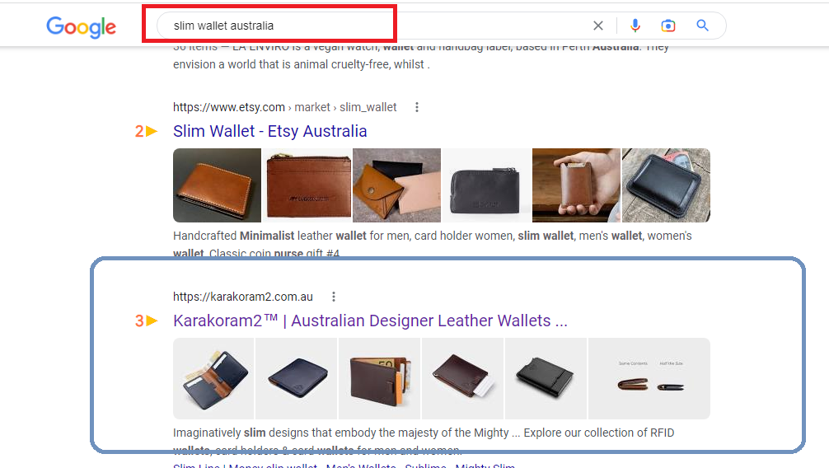The image size is (829, 468).
Task: Click the Google logo
Action: point(81,26)
